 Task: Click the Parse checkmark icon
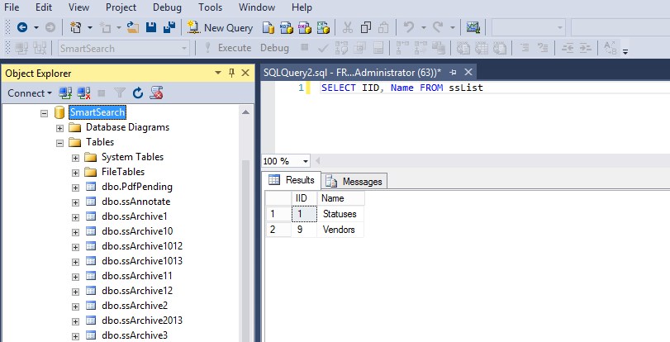coord(323,48)
